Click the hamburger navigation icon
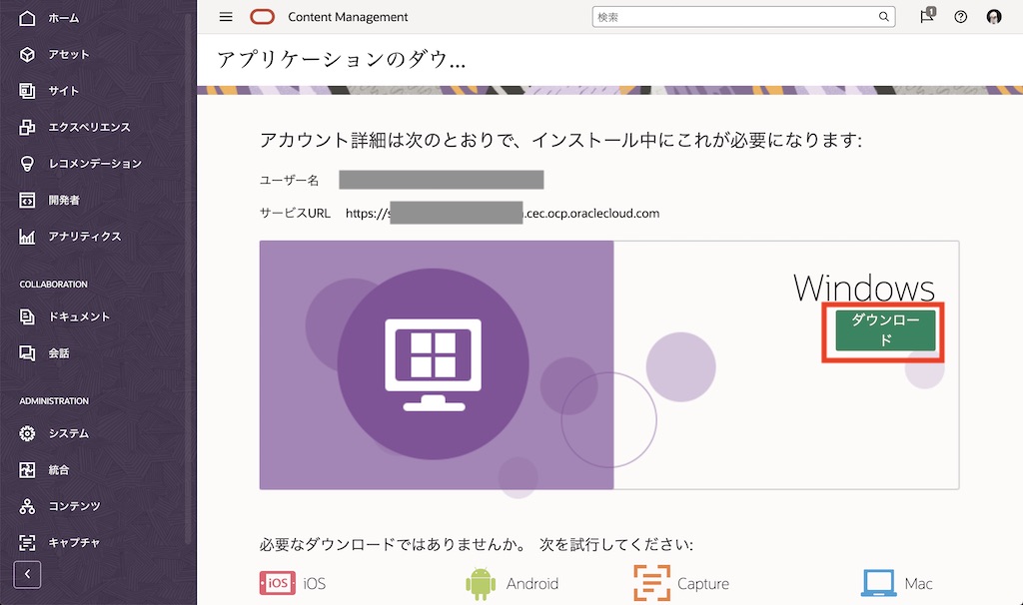This screenshot has width=1023, height=605. [226, 16]
